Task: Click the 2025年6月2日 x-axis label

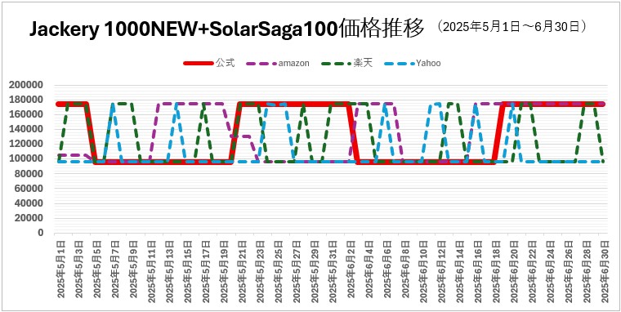Action: coord(351,270)
